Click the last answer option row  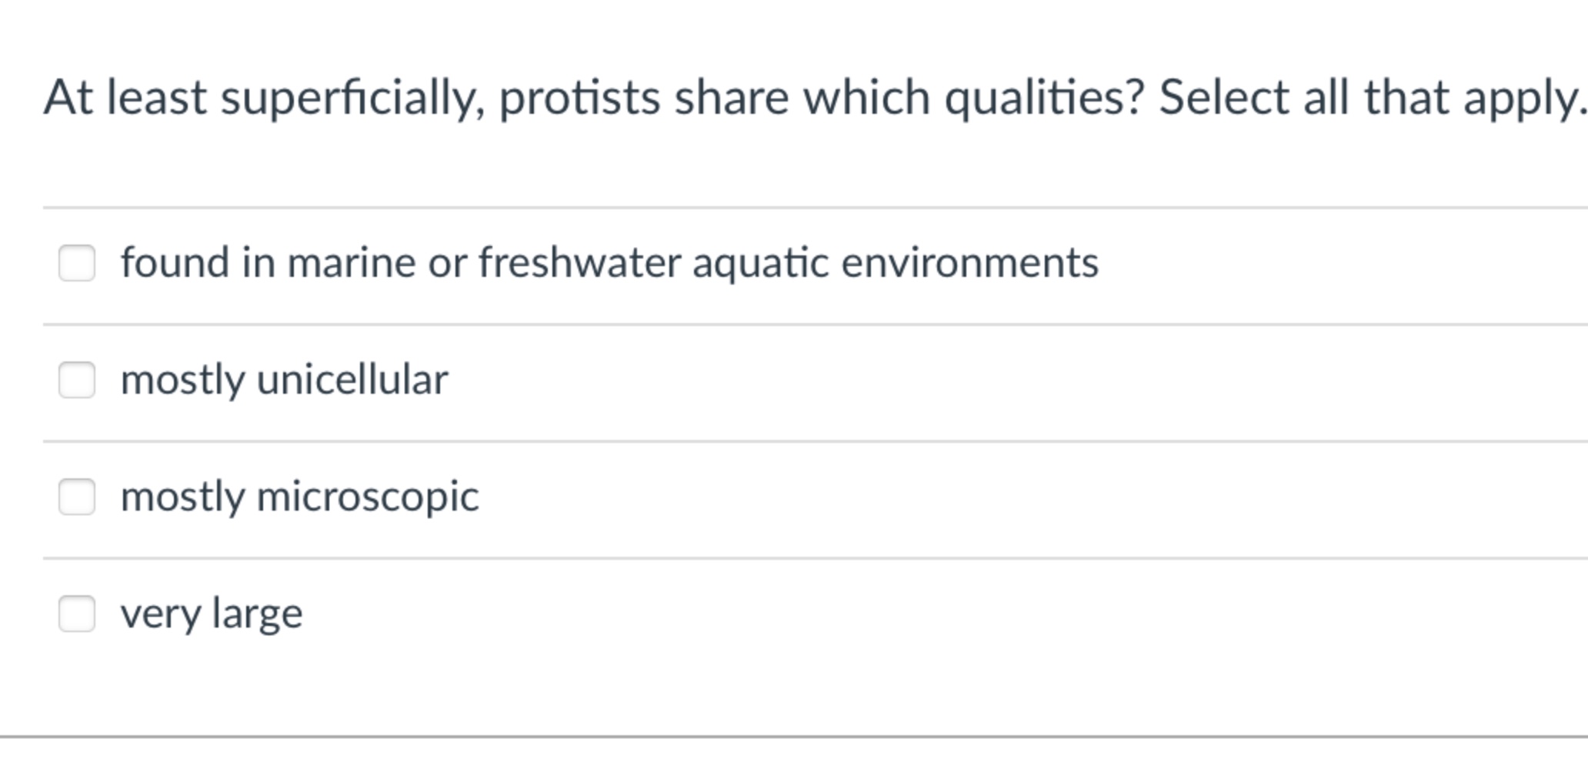tap(462, 614)
